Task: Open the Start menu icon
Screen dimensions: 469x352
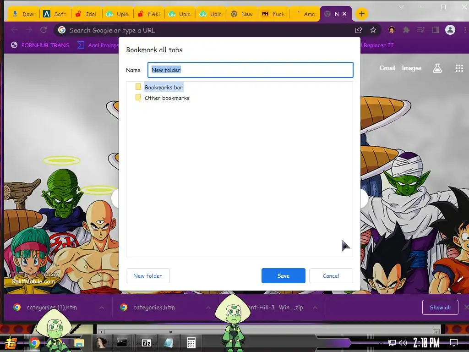Action: [11, 343]
